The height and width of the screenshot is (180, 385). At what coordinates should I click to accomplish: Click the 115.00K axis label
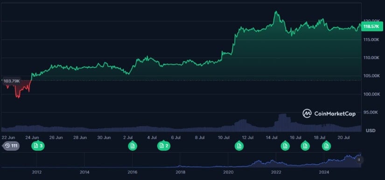tap(371, 40)
